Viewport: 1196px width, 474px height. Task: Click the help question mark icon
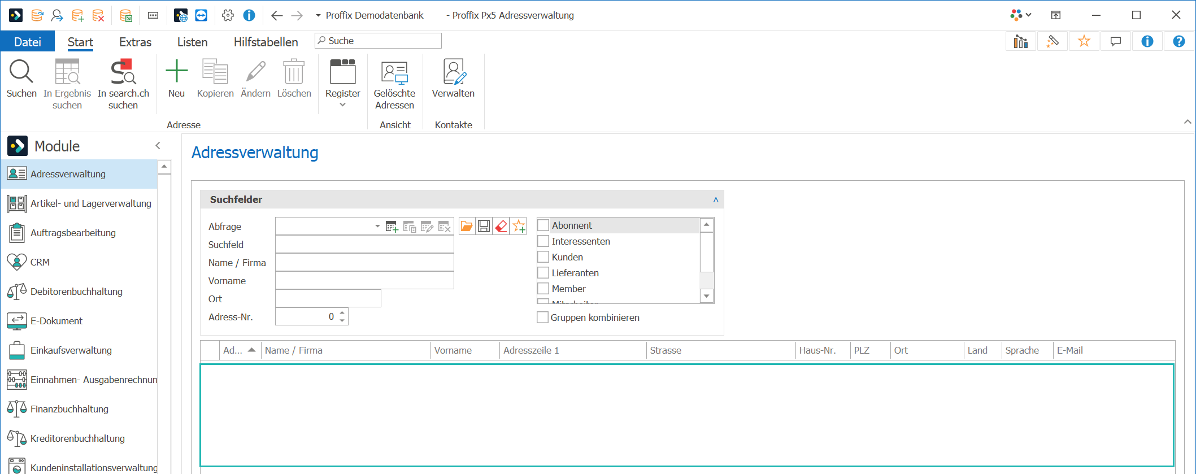1179,41
